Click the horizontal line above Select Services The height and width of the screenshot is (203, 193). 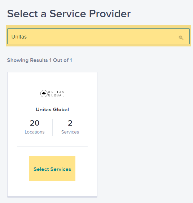coord(52,147)
